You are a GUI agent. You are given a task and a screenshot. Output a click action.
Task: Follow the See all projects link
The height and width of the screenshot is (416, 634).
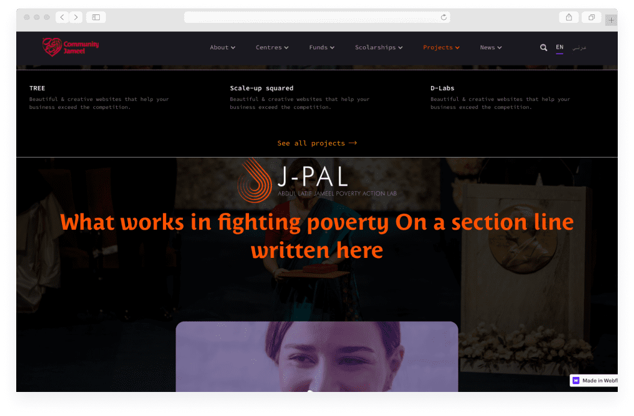tap(317, 143)
